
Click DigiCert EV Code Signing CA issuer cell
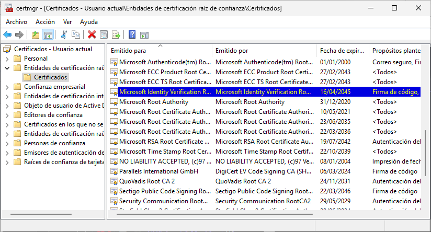pyautogui.click(x=263, y=171)
